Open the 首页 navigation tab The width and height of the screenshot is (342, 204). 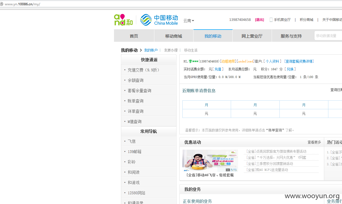pyautogui.click(x=134, y=36)
